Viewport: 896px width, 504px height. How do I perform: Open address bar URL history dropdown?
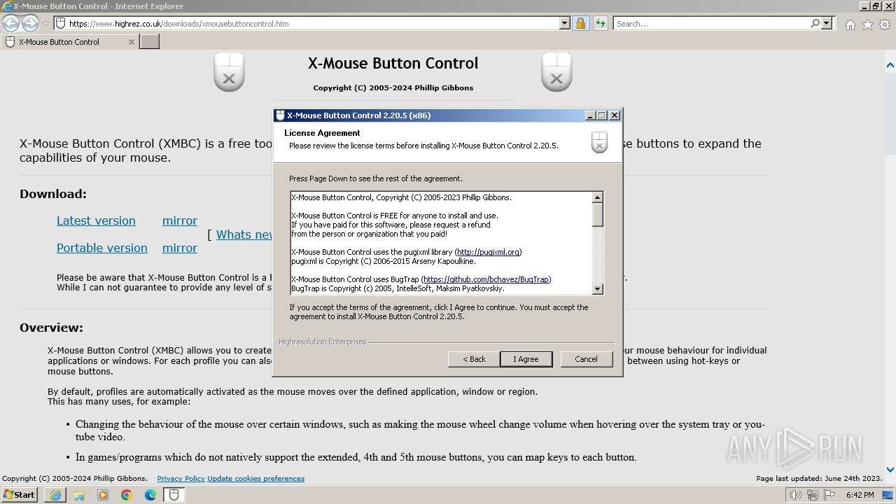(565, 23)
